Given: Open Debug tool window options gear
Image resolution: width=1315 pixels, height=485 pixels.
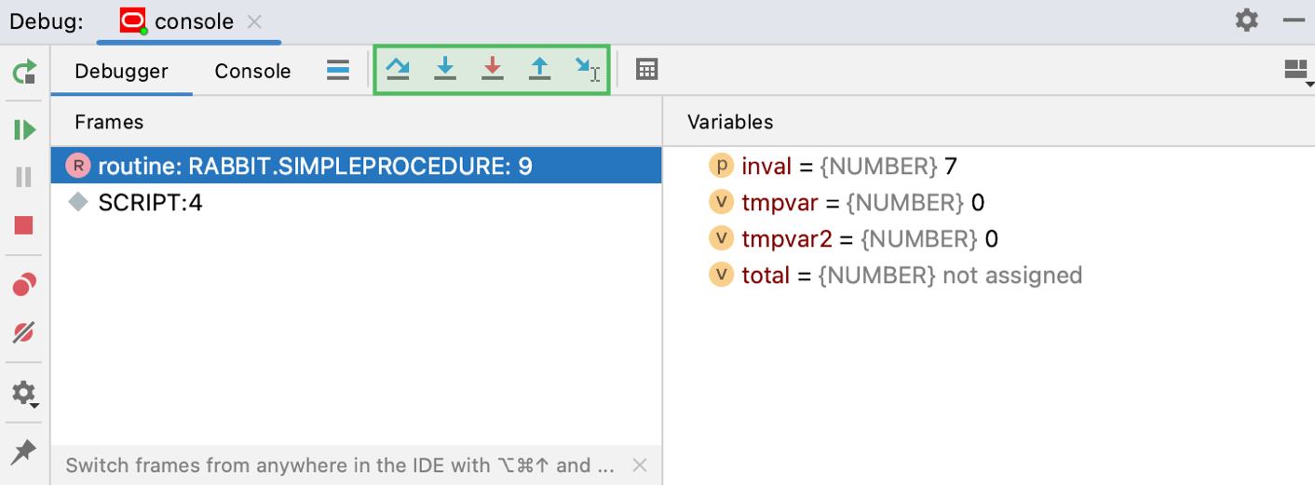Looking at the screenshot, I should 1246,20.
